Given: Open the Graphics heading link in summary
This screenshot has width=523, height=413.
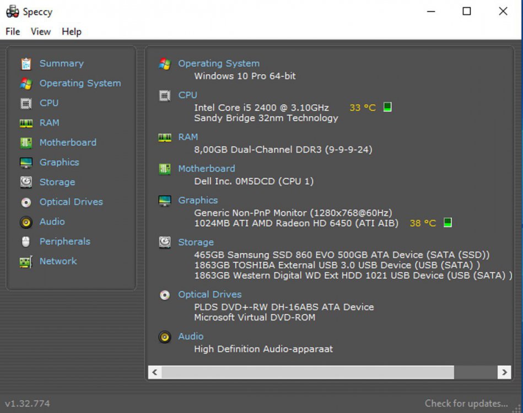Looking at the screenshot, I should pos(198,200).
